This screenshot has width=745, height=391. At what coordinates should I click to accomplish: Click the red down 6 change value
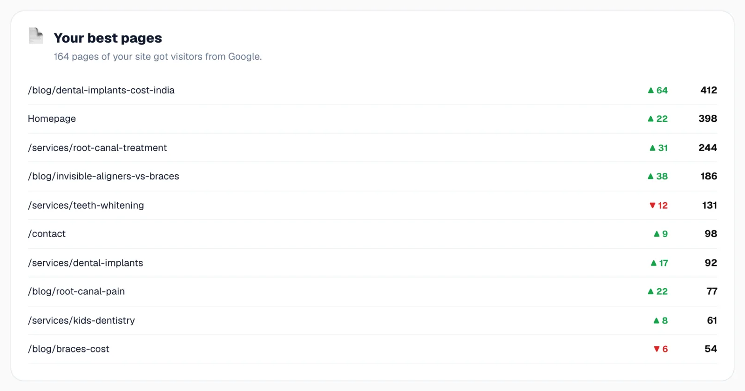(661, 349)
